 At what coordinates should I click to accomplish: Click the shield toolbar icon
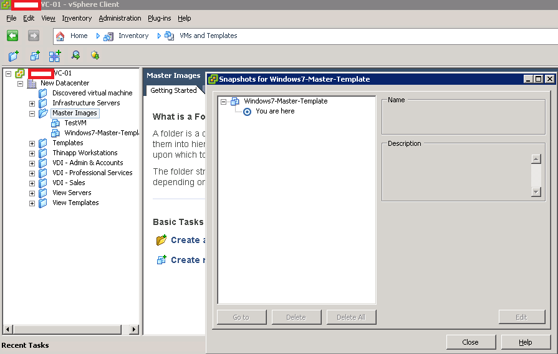click(95, 55)
